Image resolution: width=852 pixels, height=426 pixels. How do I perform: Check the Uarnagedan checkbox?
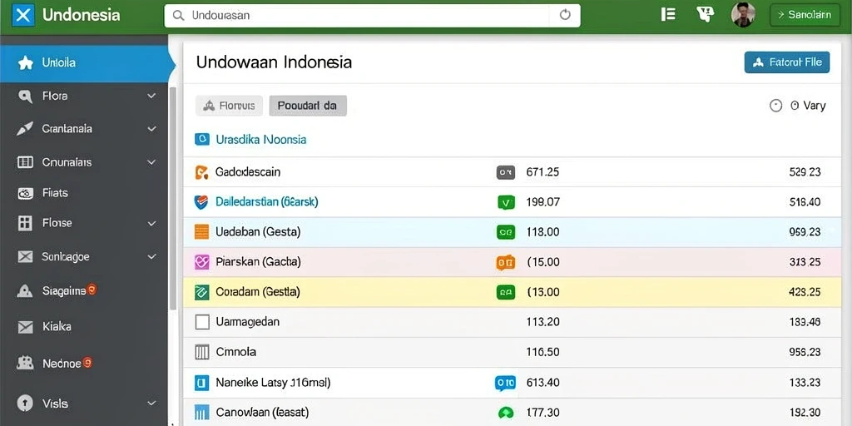point(201,322)
